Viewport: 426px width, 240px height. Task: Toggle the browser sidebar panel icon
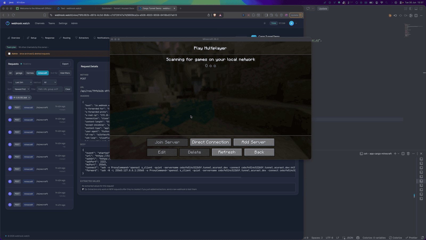(x=266, y=15)
